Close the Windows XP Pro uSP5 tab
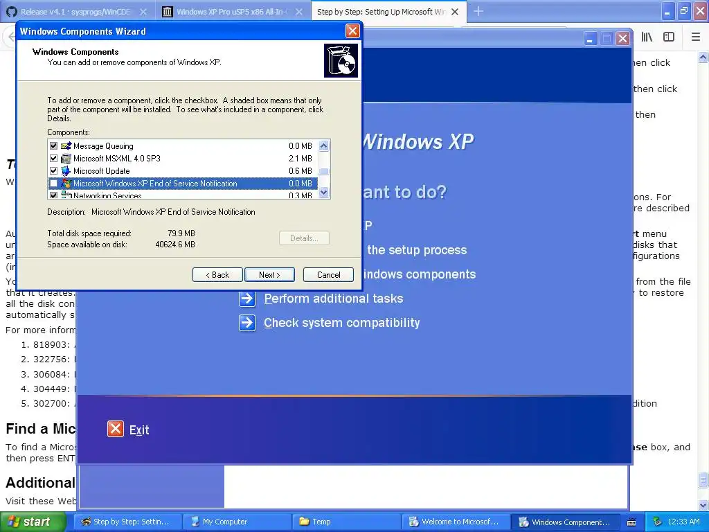 coord(299,12)
